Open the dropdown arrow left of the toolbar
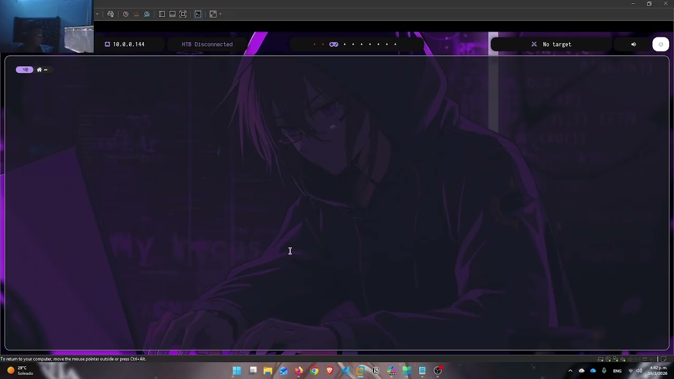Image resolution: width=674 pixels, height=379 pixels. tap(97, 14)
